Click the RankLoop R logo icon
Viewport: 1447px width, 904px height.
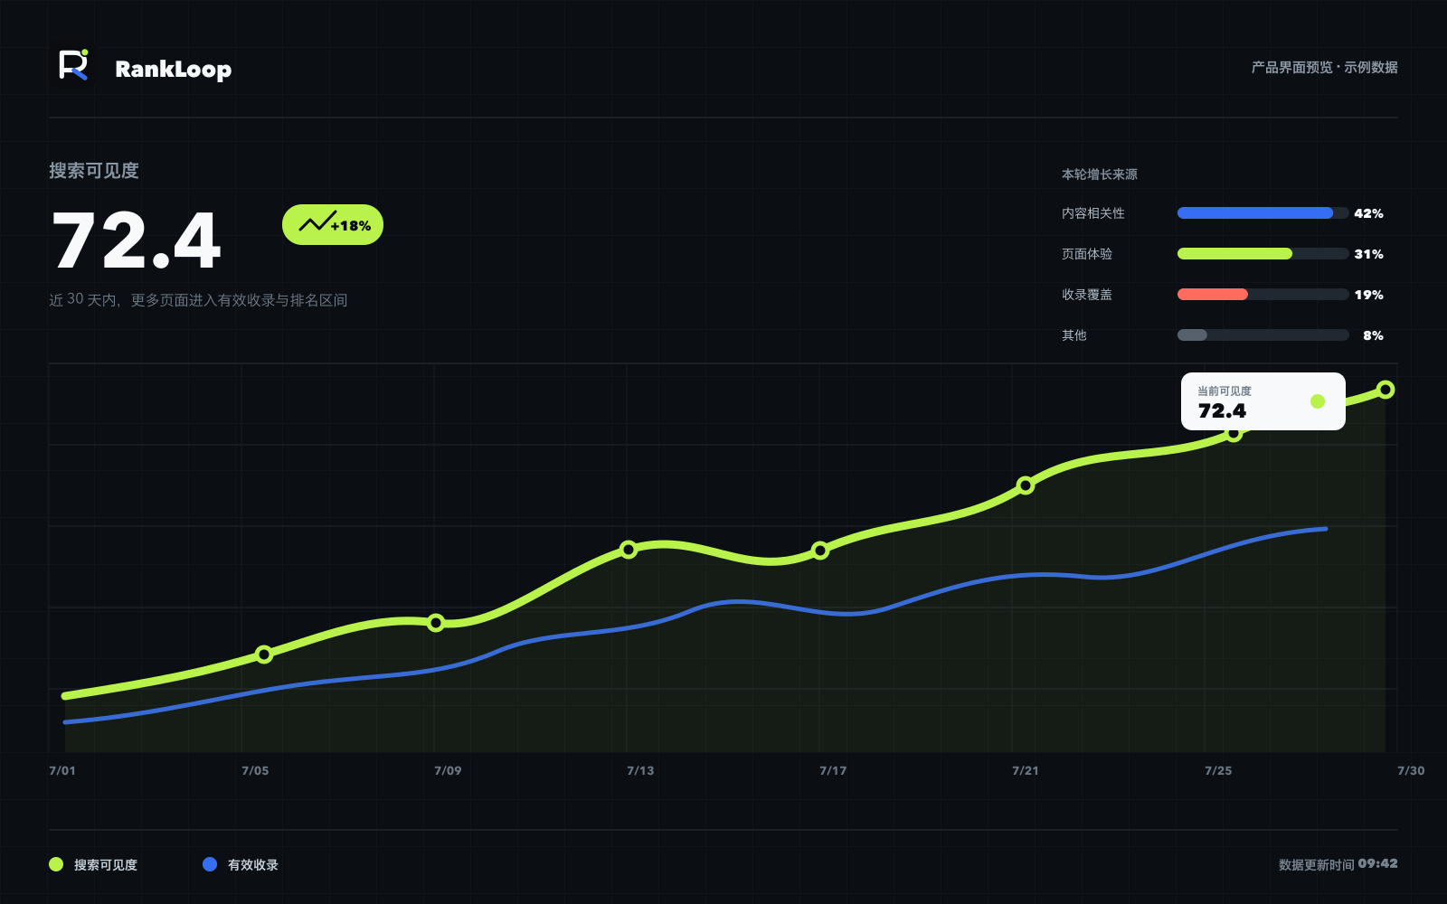(73, 65)
